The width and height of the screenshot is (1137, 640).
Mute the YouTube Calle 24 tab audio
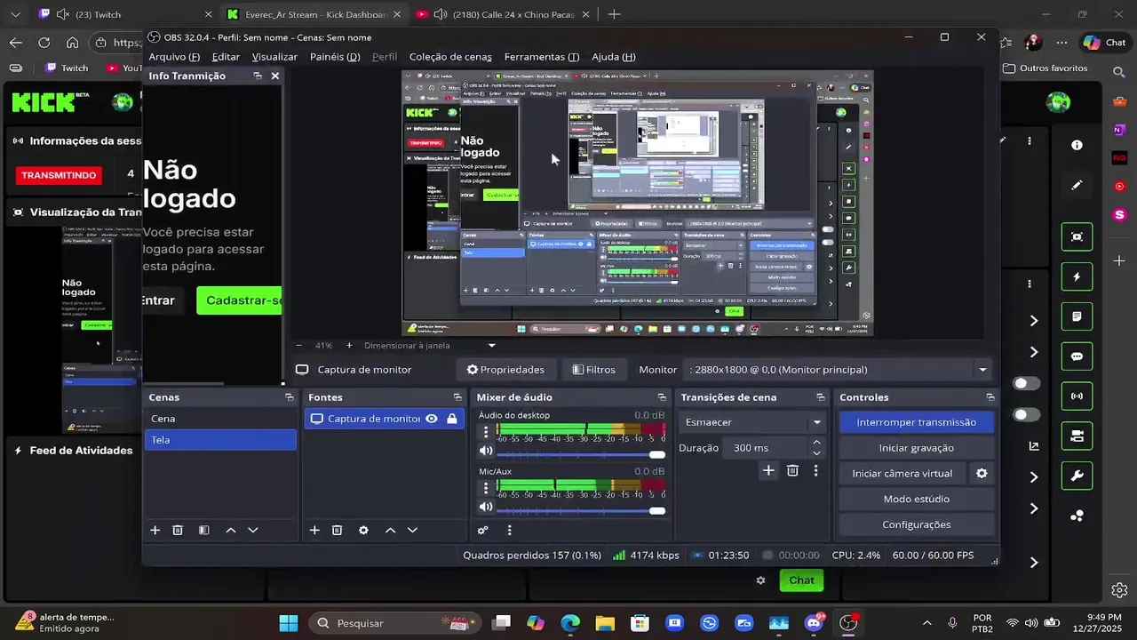click(x=439, y=14)
